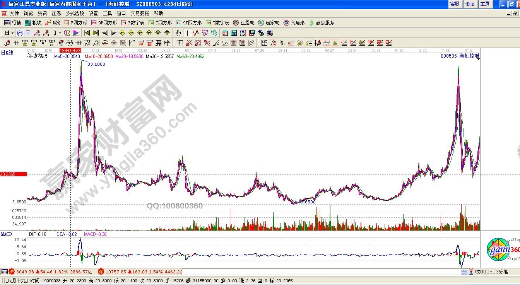The height and width of the screenshot is (285, 520).
Task: Click the 论坛 forum button
Action: coord(470,4)
